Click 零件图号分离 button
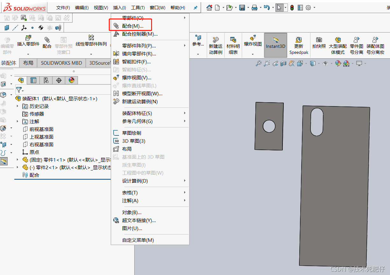This screenshot has height=275, width=390. pos(357,45)
